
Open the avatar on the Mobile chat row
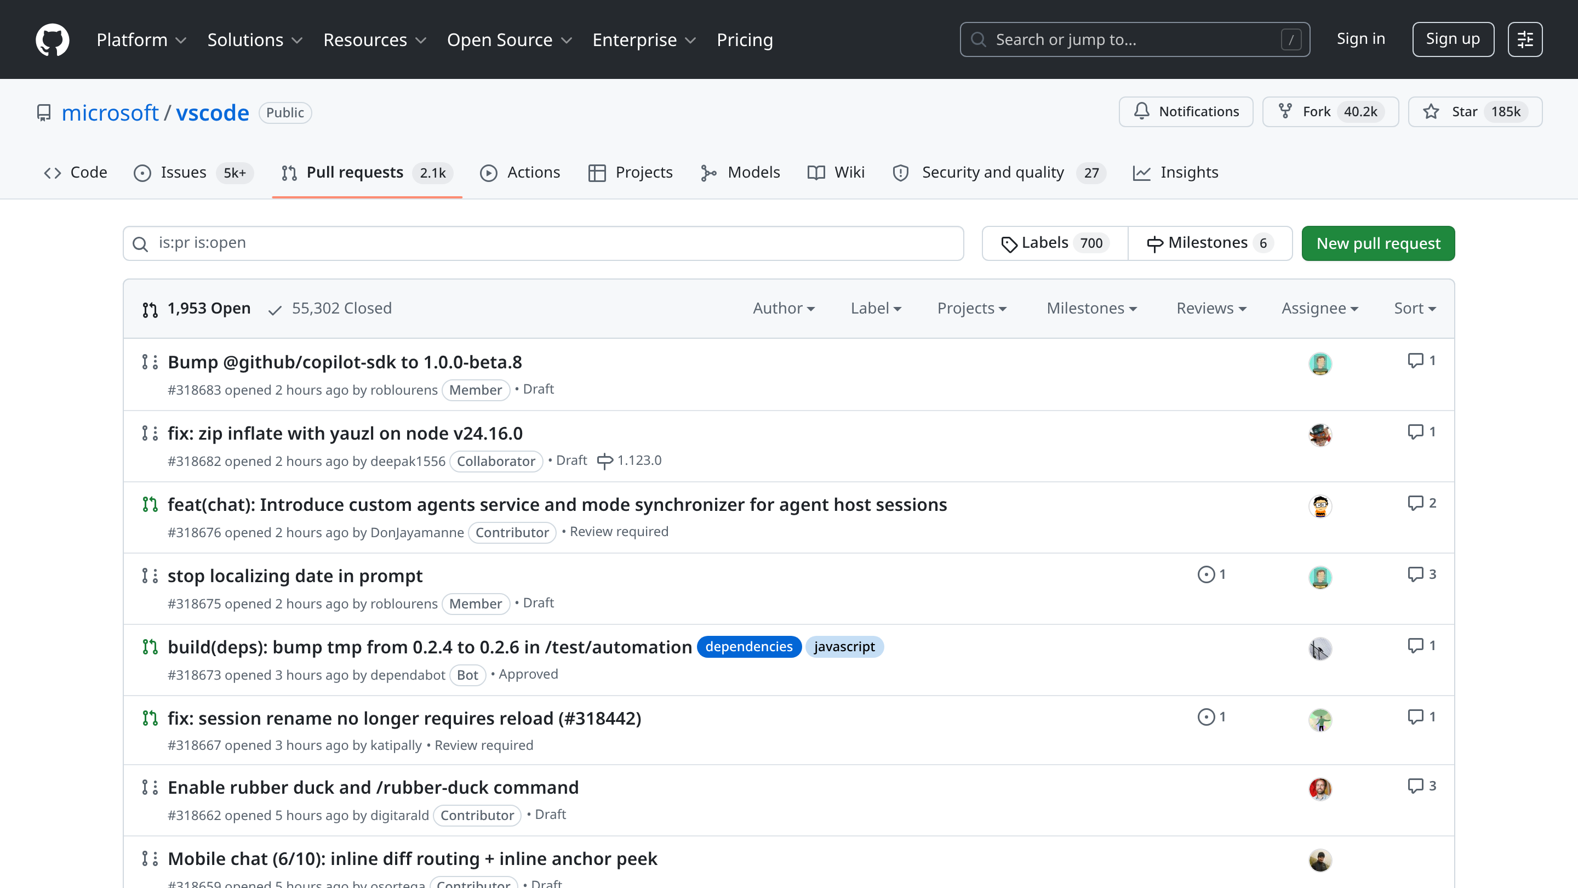1320,861
